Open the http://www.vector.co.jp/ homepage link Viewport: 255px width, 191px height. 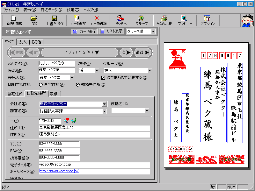click(x=59, y=171)
